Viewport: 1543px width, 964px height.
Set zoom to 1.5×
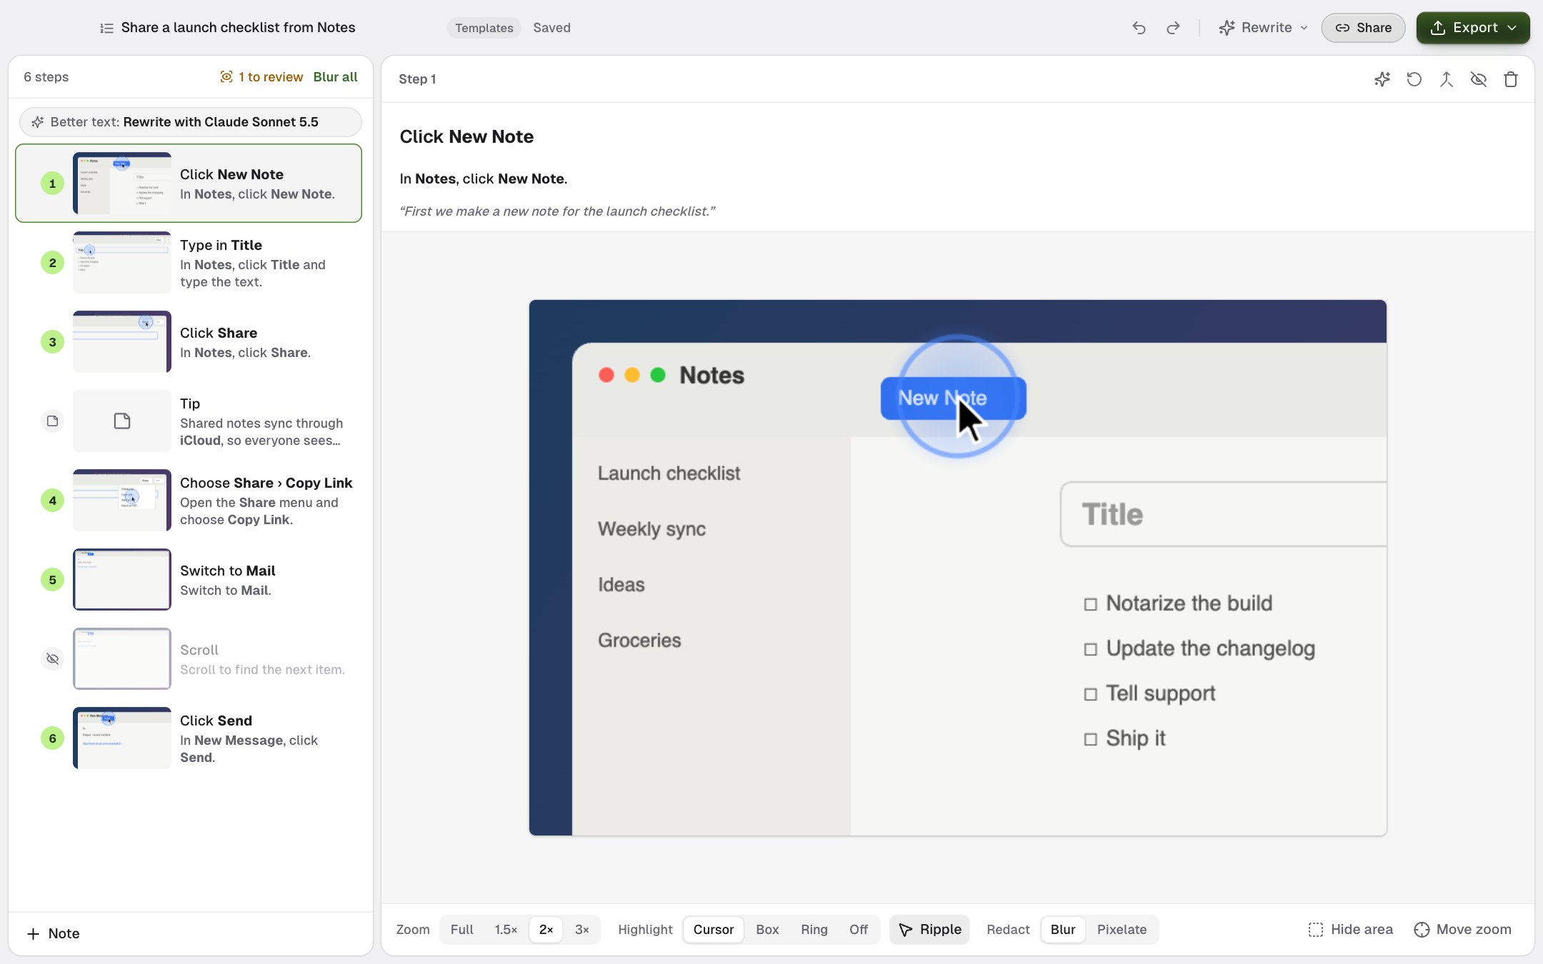pos(506,930)
